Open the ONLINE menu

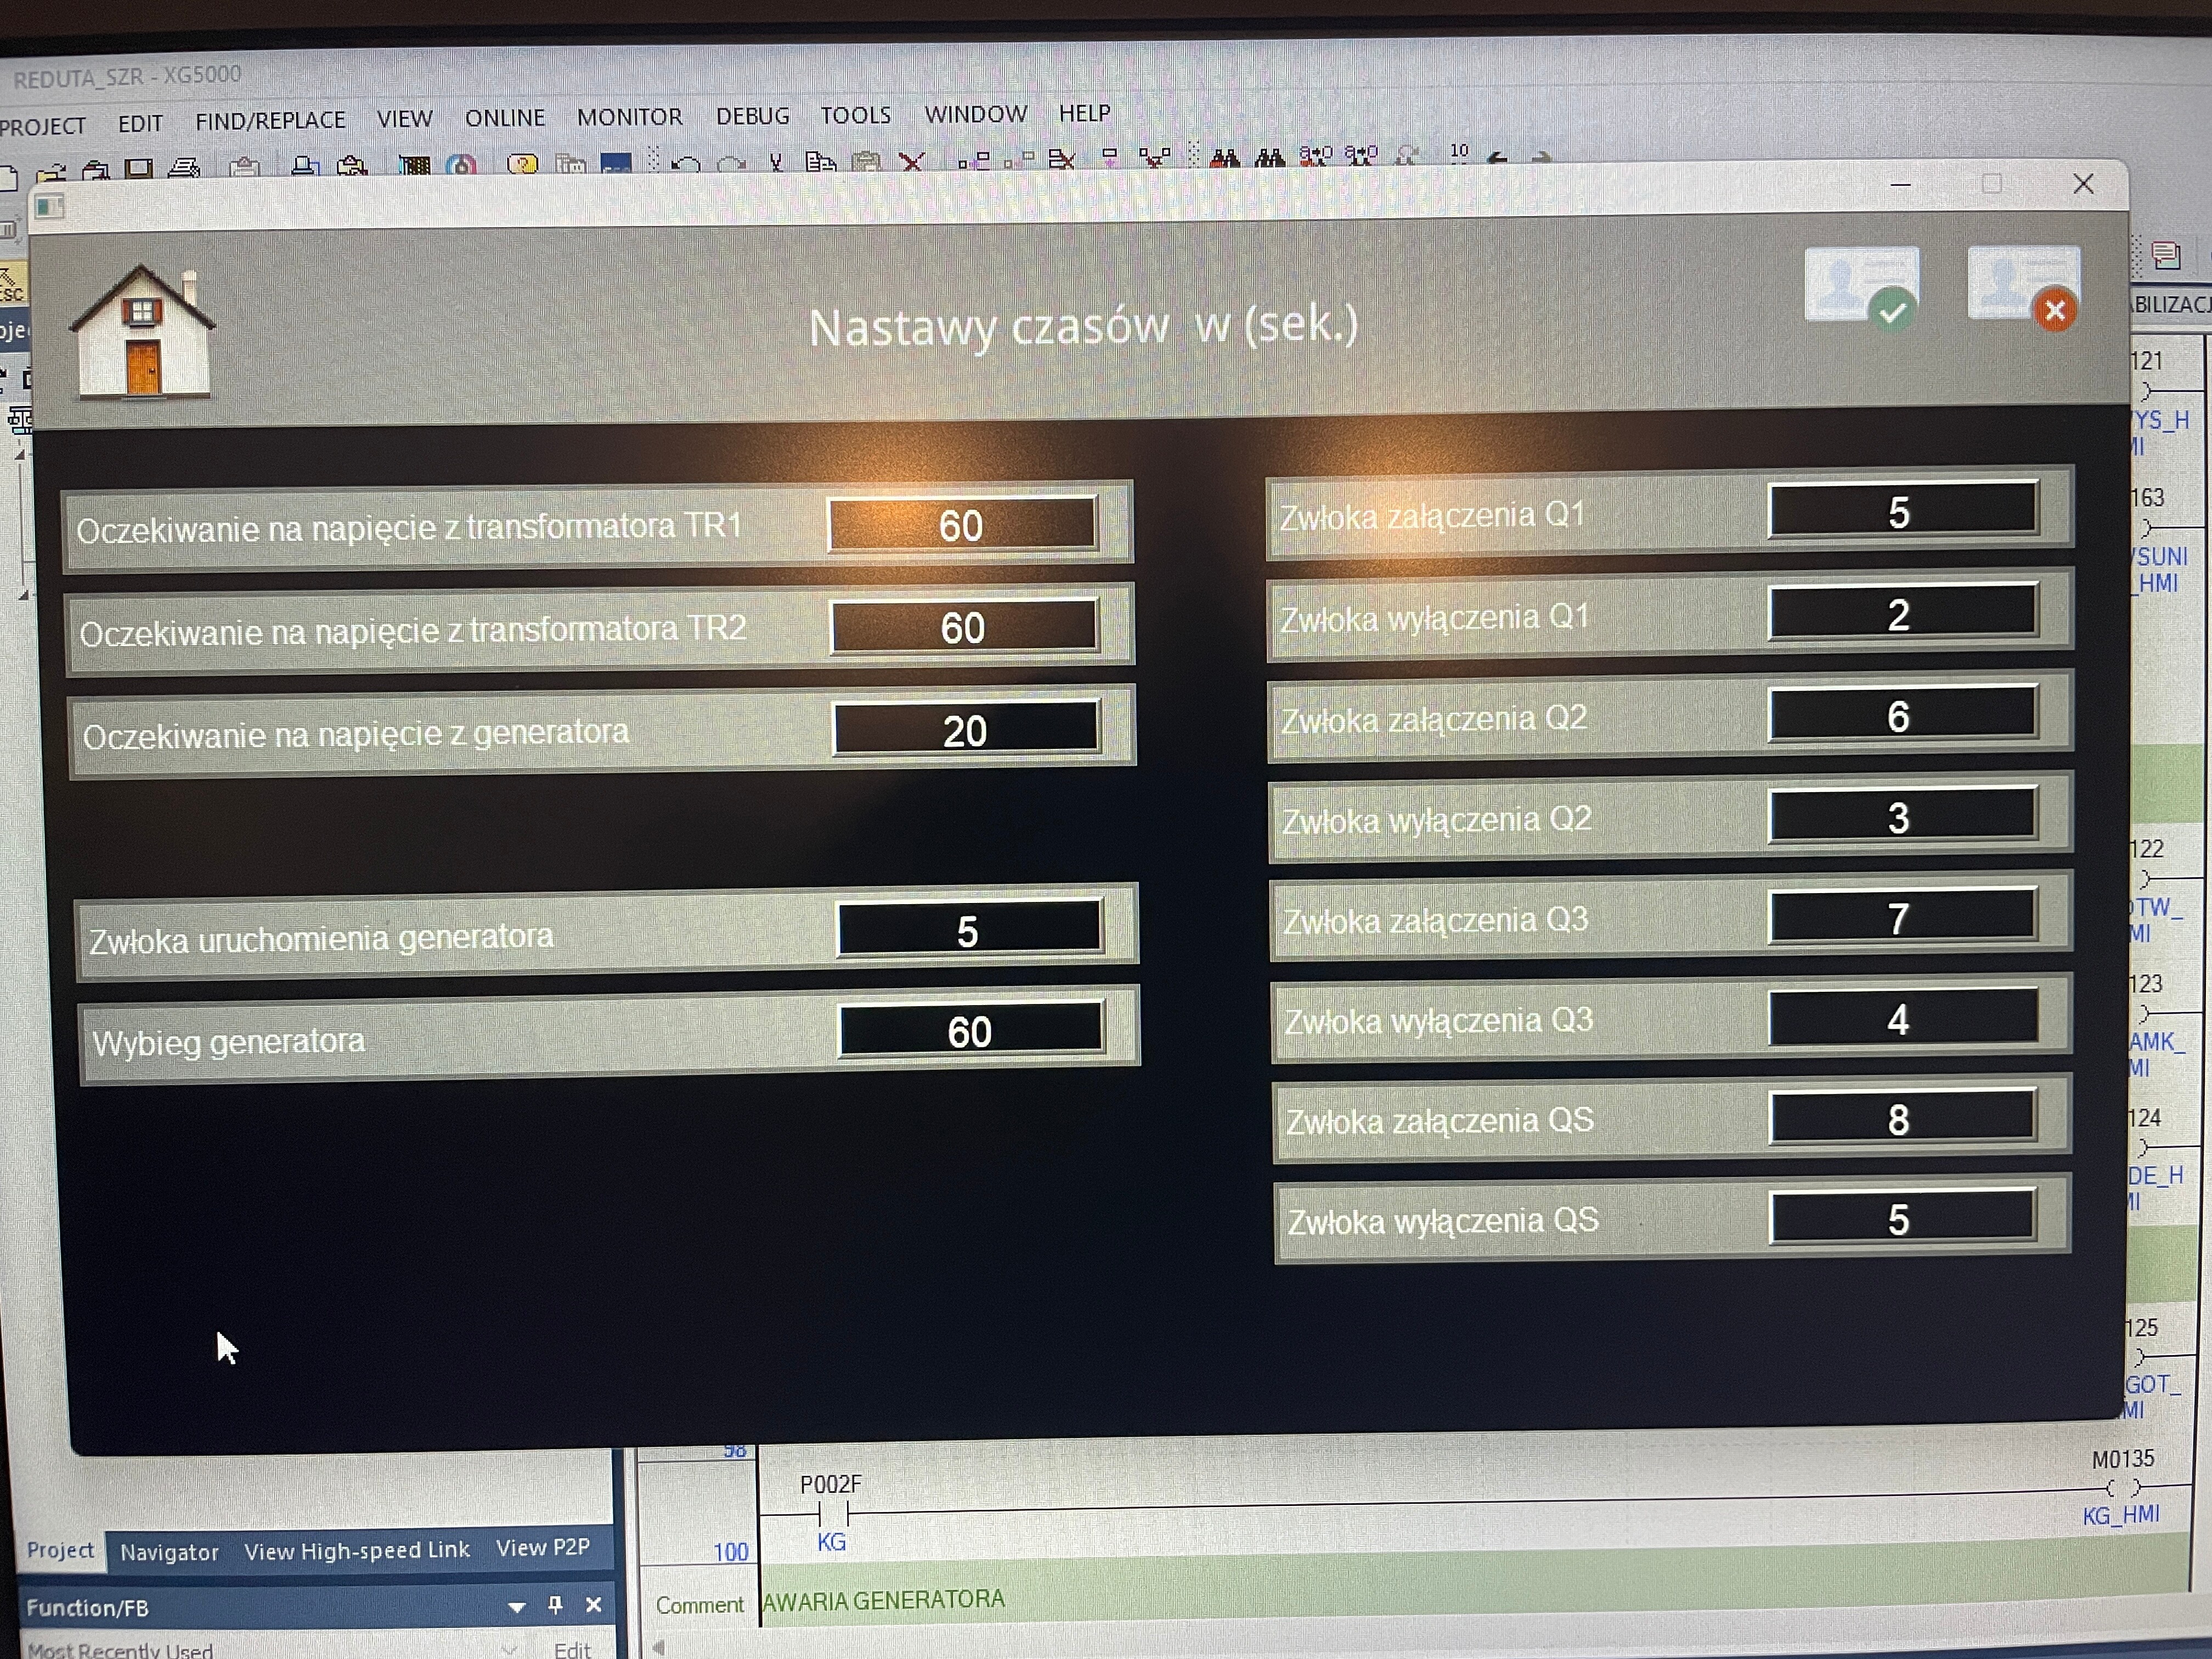point(505,118)
